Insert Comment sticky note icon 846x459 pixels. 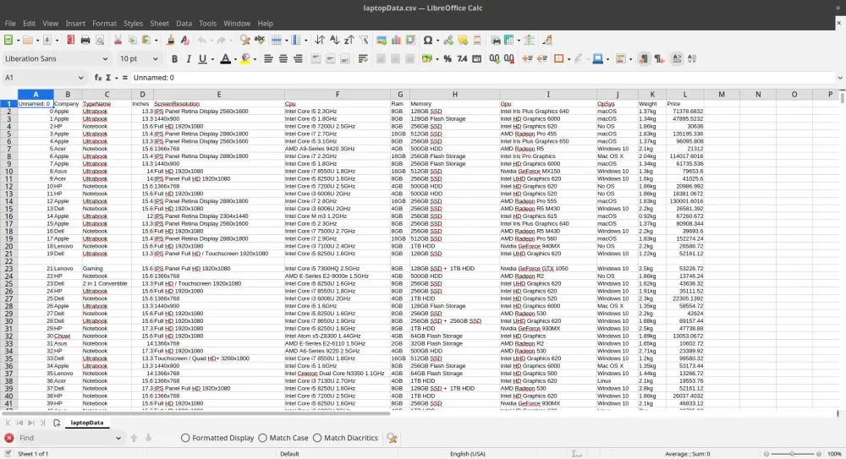pyautogui.click(x=463, y=40)
